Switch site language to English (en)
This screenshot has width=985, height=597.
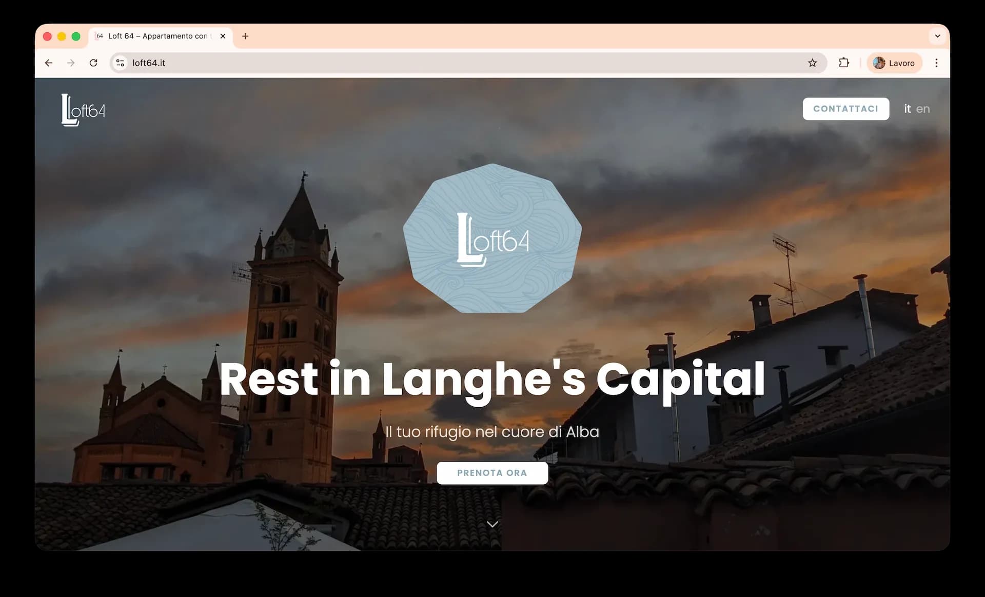point(923,109)
